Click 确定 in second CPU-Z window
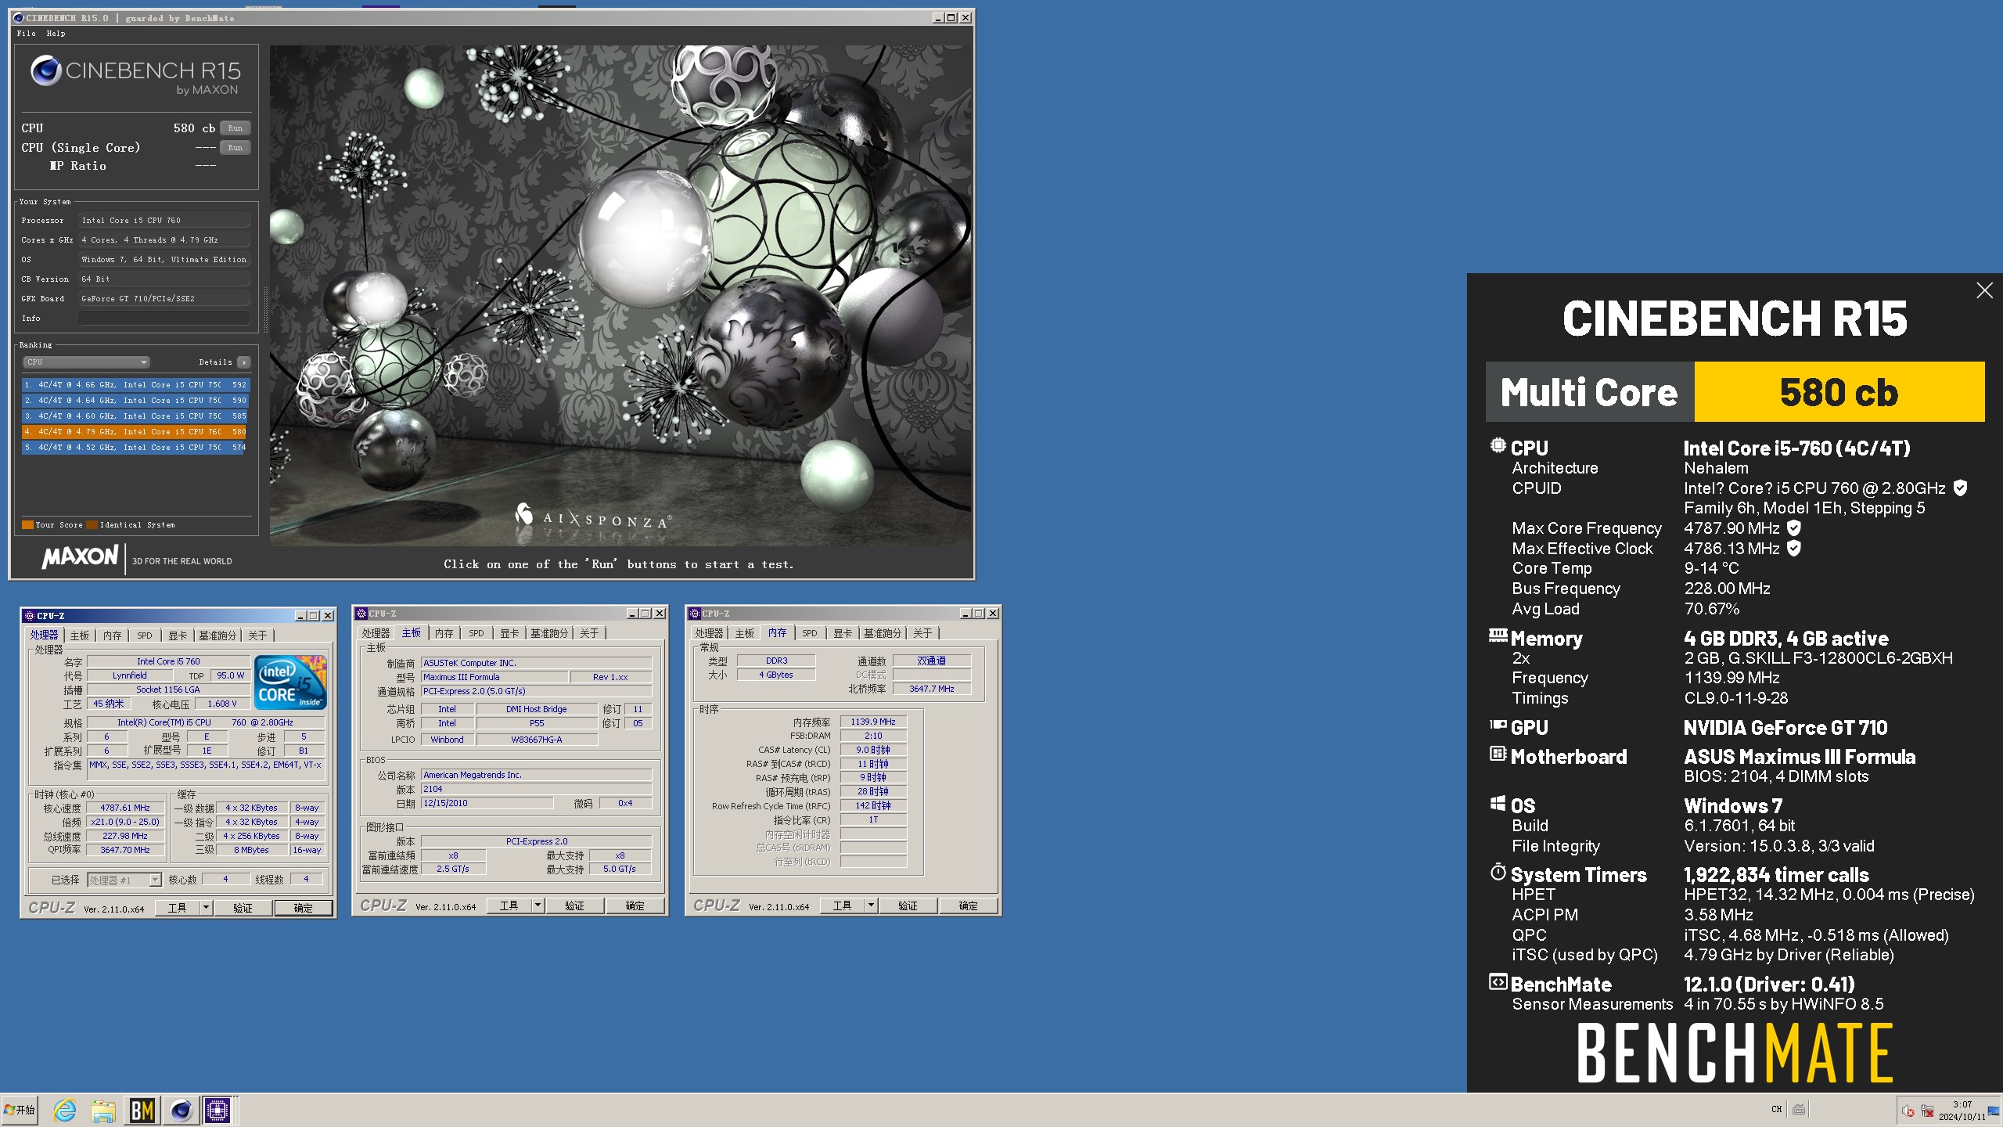This screenshot has height=1127, width=2003. (x=635, y=906)
